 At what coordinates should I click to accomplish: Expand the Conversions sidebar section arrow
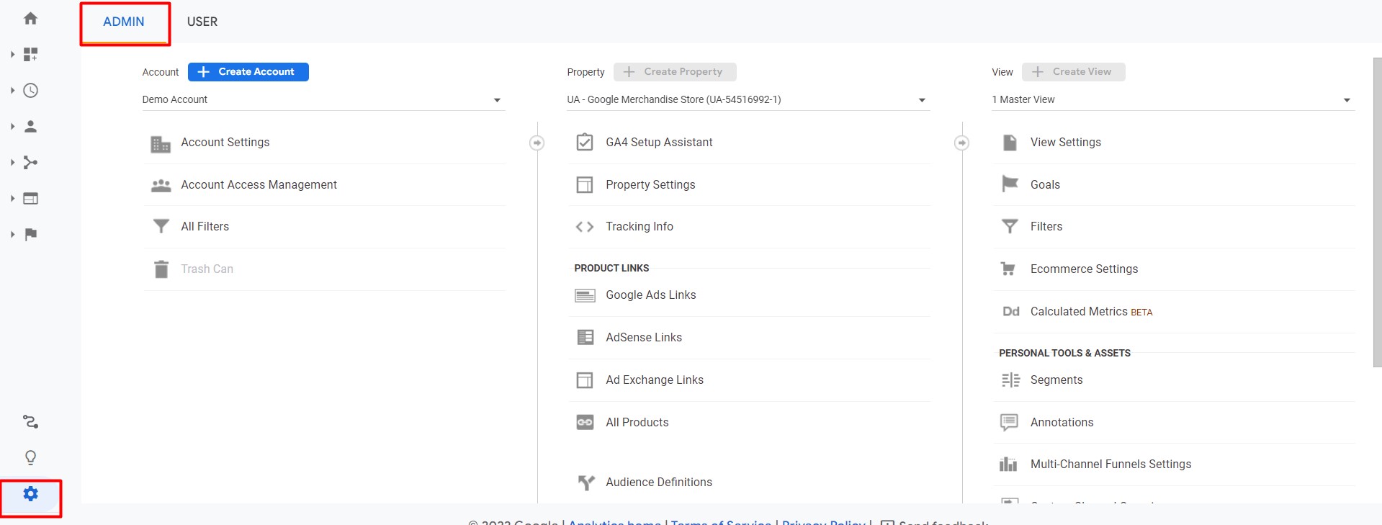pyautogui.click(x=12, y=235)
